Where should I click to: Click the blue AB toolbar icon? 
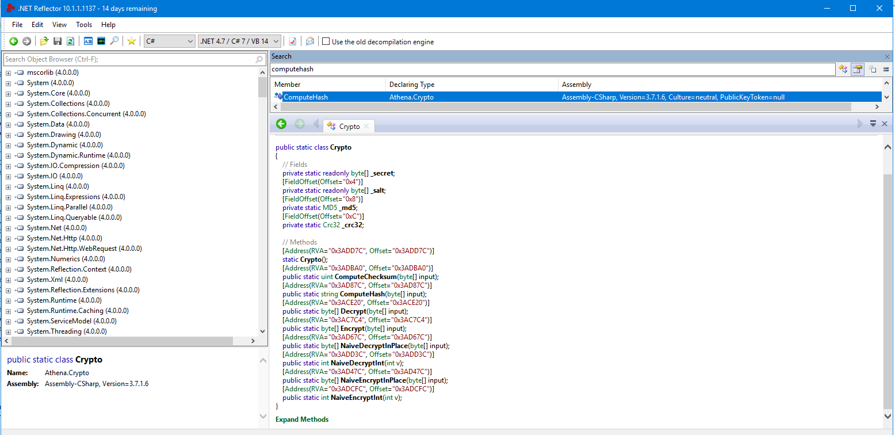(88, 41)
